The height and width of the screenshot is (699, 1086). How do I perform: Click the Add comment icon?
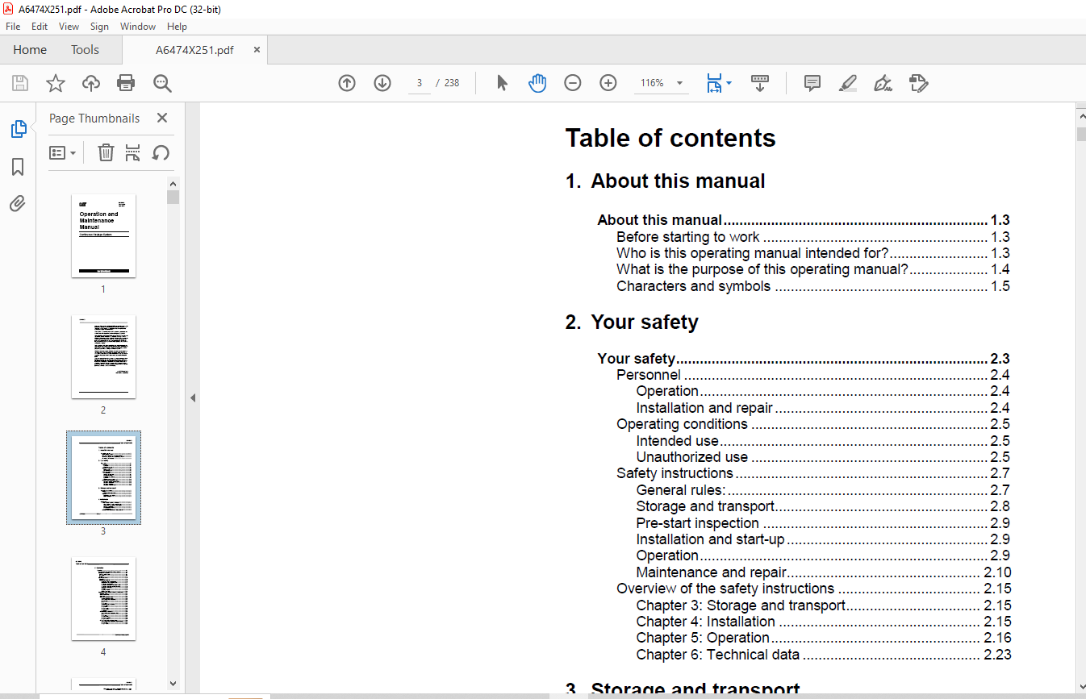coord(812,83)
